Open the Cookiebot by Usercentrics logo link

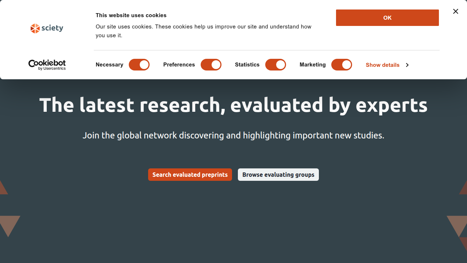click(47, 65)
